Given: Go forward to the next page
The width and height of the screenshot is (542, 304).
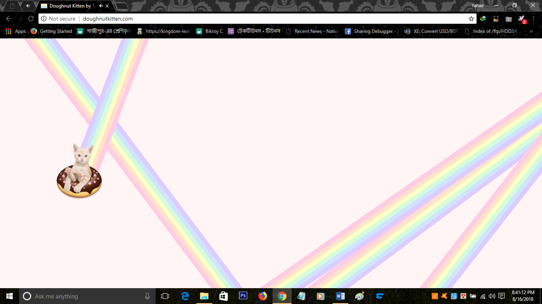Looking at the screenshot, I should (x=20, y=19).
